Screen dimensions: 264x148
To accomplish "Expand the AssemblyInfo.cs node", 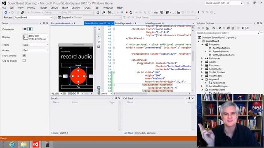I will [205, 51].
